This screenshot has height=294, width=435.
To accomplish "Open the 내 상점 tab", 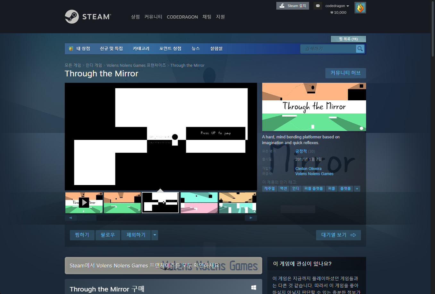I will pyautogui.click(x=79, y=49).
